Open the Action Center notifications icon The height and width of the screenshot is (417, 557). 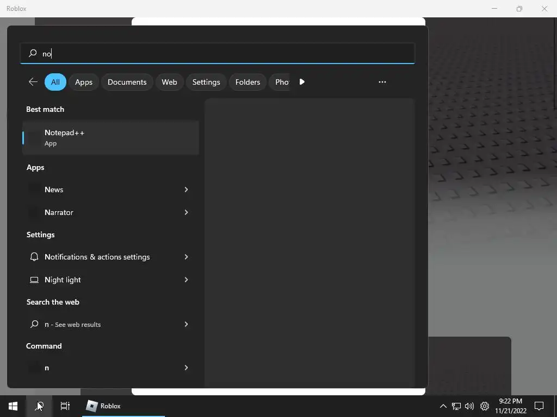[539, 406]
